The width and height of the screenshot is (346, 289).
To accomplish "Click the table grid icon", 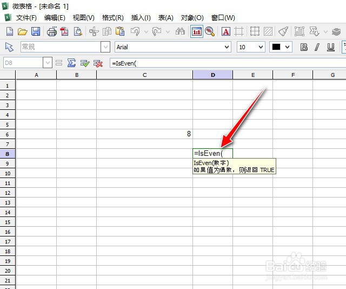I will (255, 31).
